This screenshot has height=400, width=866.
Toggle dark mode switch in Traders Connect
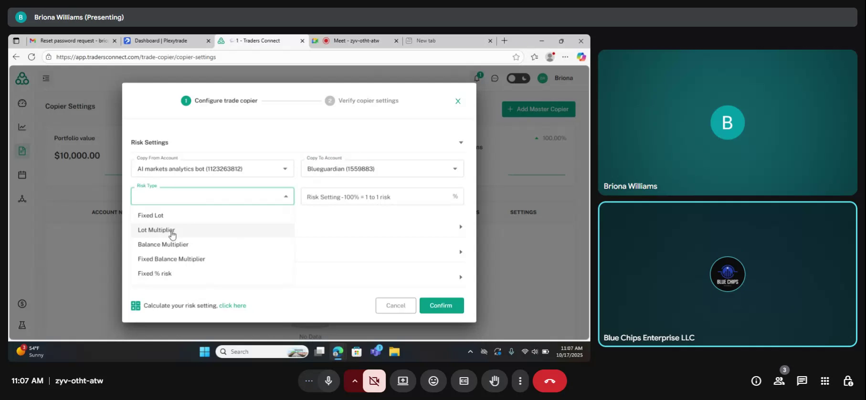[x=518, y=78]
